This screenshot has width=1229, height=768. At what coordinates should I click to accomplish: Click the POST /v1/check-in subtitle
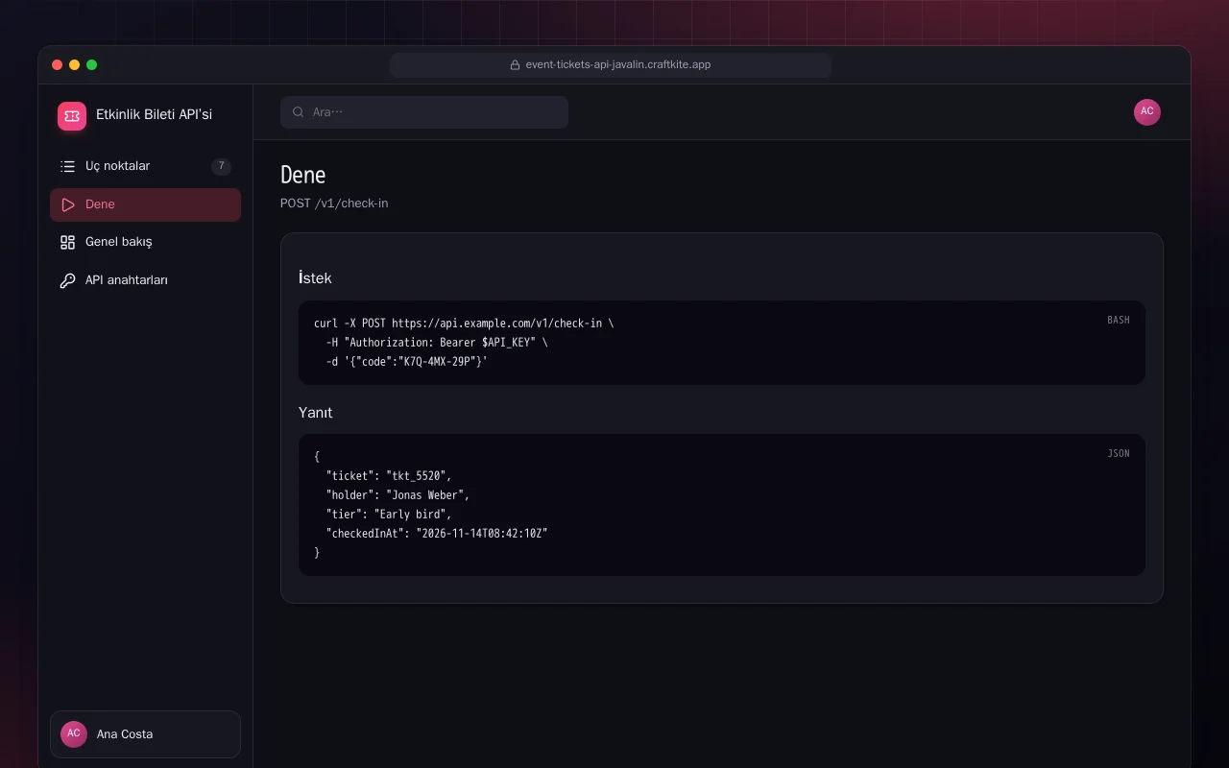[334, 204]
